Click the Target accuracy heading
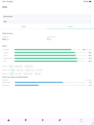This screenshot has height=125, width=94. [8, 33]
